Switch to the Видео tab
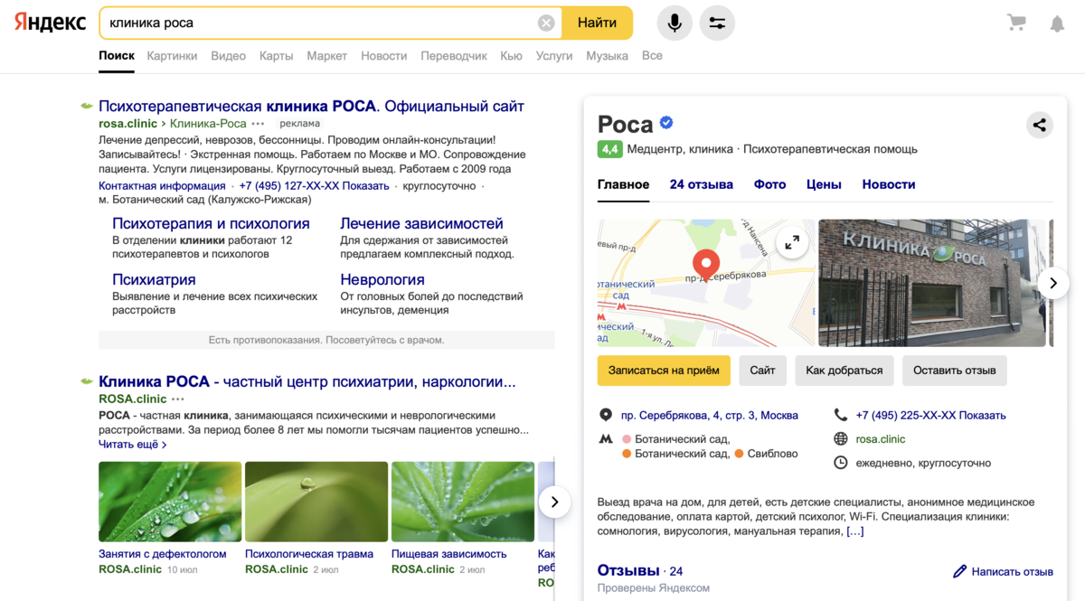Viewport: 1085px width, 601px height. coord(228,56)
